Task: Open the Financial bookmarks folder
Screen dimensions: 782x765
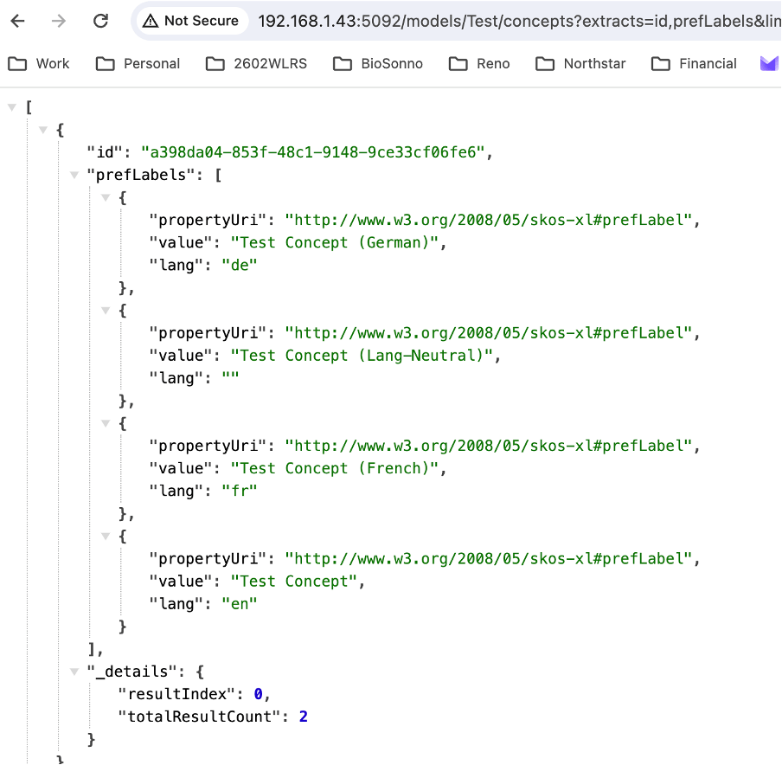Action: pos(695,63)
